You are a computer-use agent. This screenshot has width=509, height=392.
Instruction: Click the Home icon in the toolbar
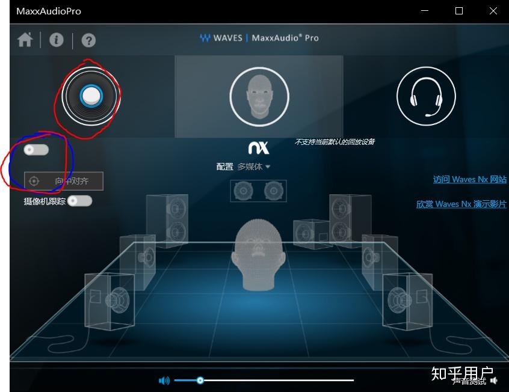[x=24, y=40]
